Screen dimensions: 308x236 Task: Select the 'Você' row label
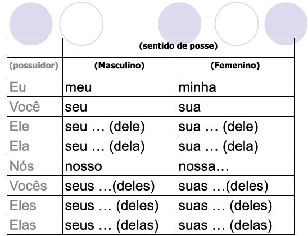click(x=25, y=106)
